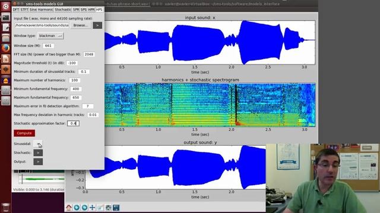
Task: Save the figure with floppy disk icon
Action: [116, 208]
